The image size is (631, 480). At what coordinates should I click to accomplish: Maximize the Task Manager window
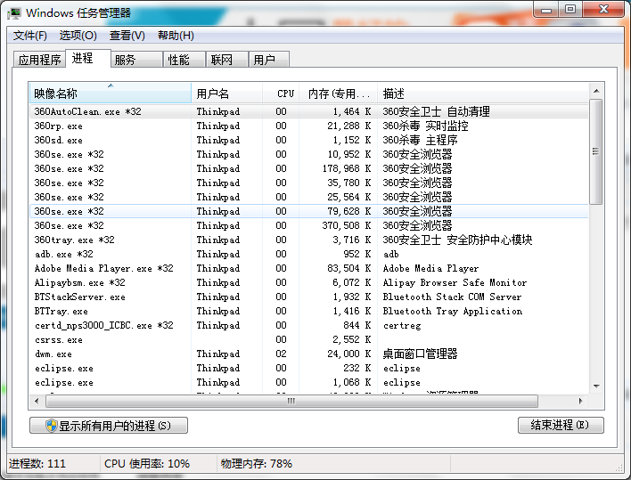click(x=570, y=10)
